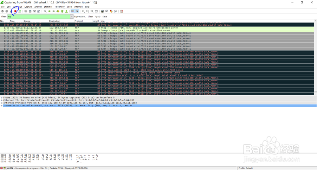Go back in packet history
Image resolution: width=317 pixels, height=170 pixels.
tap(49, 11)
